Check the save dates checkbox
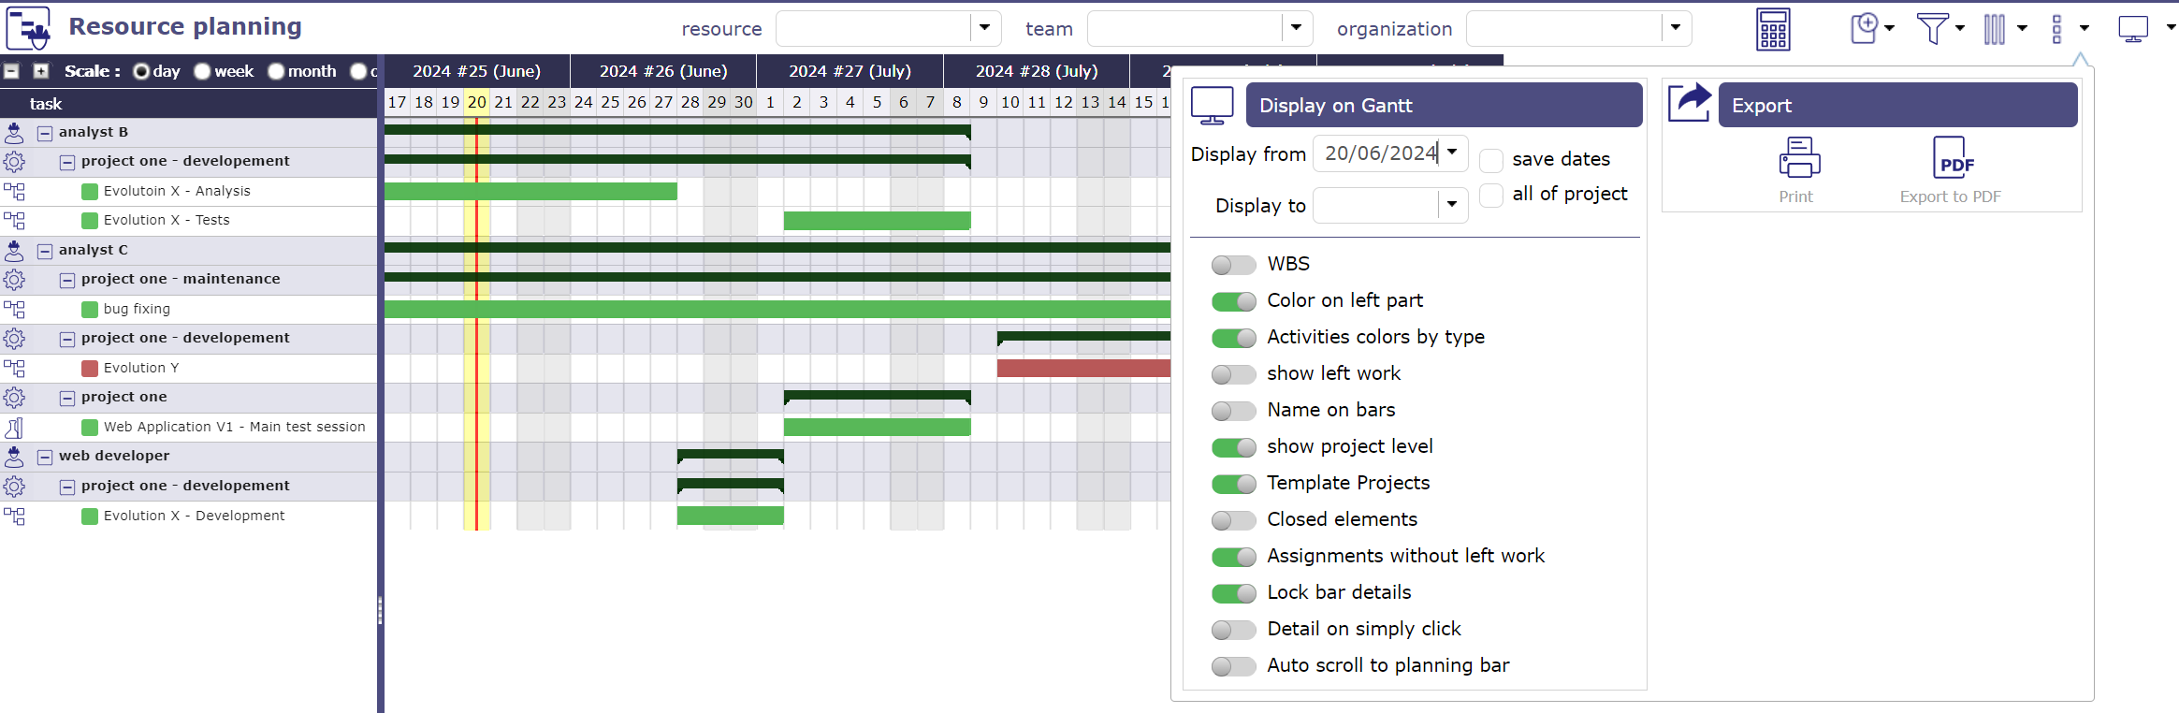Screen dimensions: 2179x713 pos(1491,160)
